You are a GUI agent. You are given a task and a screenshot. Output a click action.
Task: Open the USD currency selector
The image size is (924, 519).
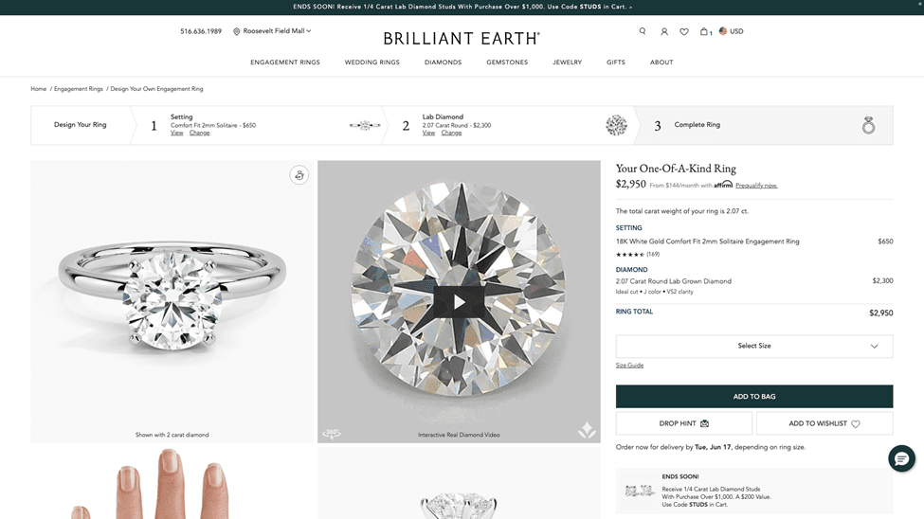point(731,31)
